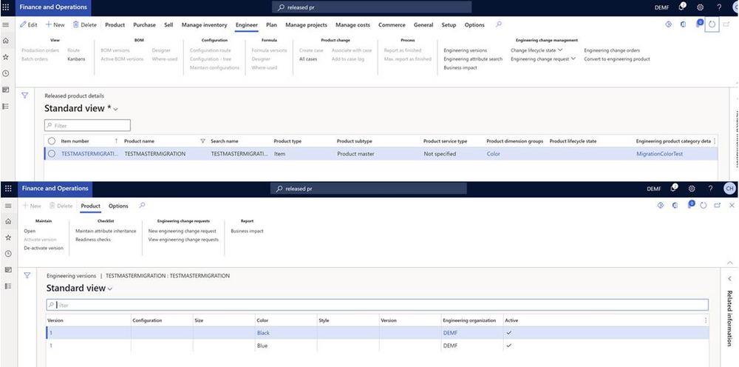Viewport: 739px width, 367px height.
Task: Open Options tab in Engineering versions window
Action: point(118,206)
